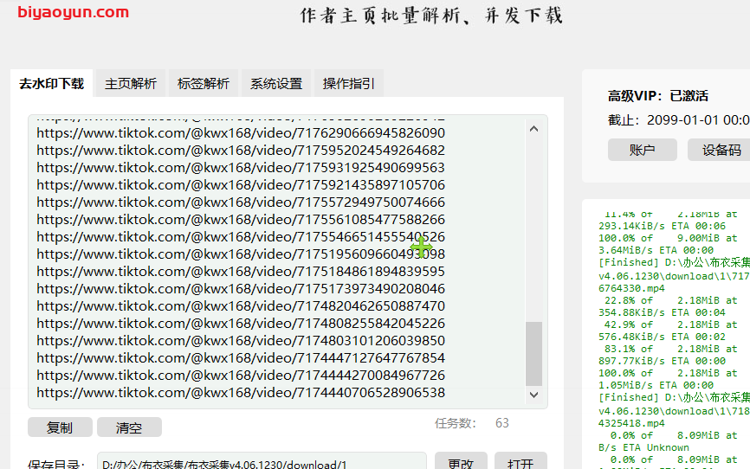Click the log line 'B/s ETA Unknown'

coord(643,447)
